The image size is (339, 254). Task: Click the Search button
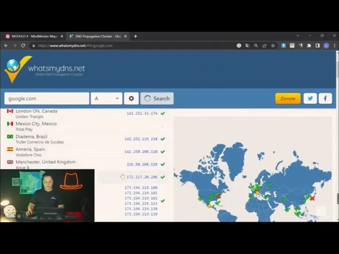pos(157,98)
